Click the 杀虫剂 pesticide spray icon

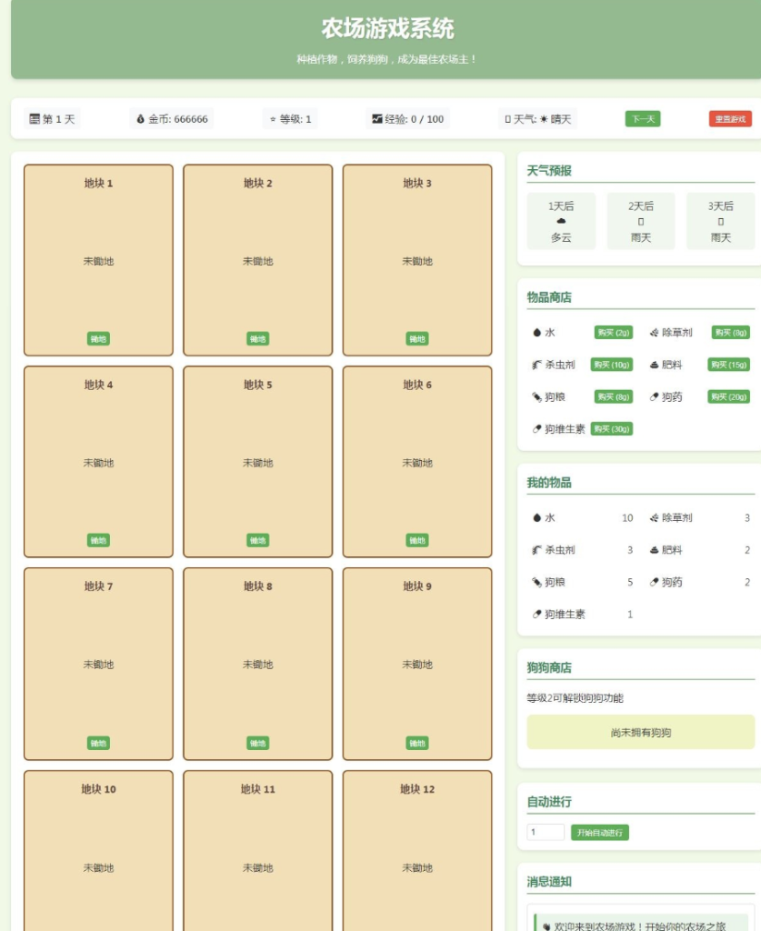[x=536, y=366]
